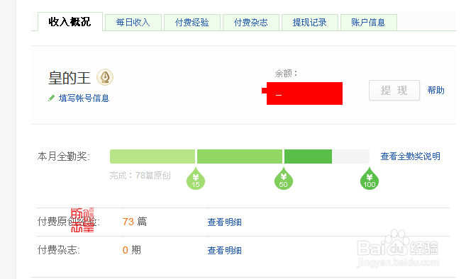Click the red seal stamp icon
Viewport: 466px width, 279px height.
click(x=82, y=220)
